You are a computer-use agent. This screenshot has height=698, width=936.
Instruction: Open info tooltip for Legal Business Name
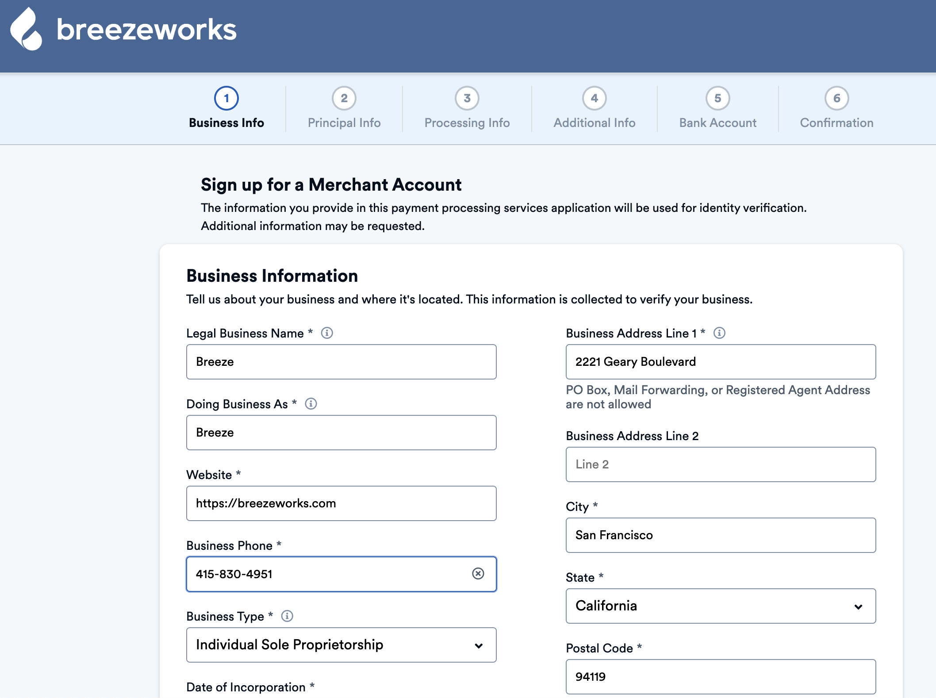pos(327,333)
